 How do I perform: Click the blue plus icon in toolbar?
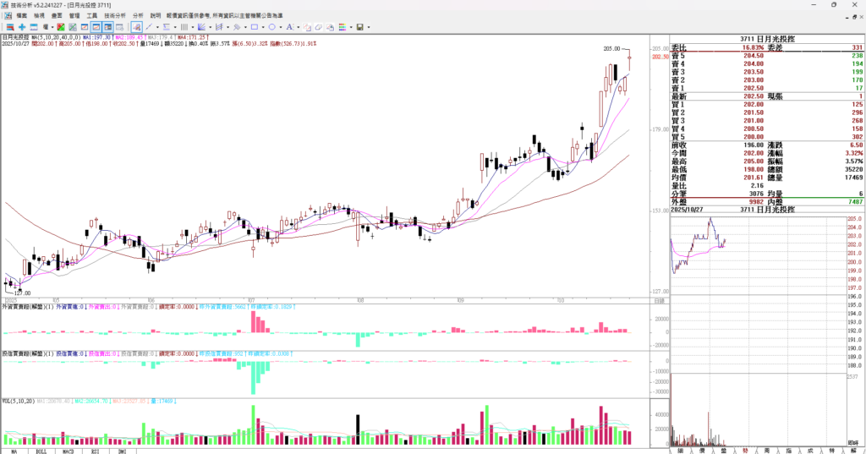pos(22,27)
